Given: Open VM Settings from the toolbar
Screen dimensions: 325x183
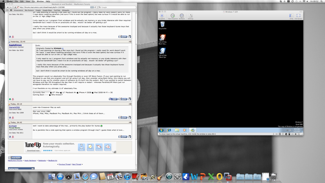Looking at the screenshot, I should (x=190, y=16).
